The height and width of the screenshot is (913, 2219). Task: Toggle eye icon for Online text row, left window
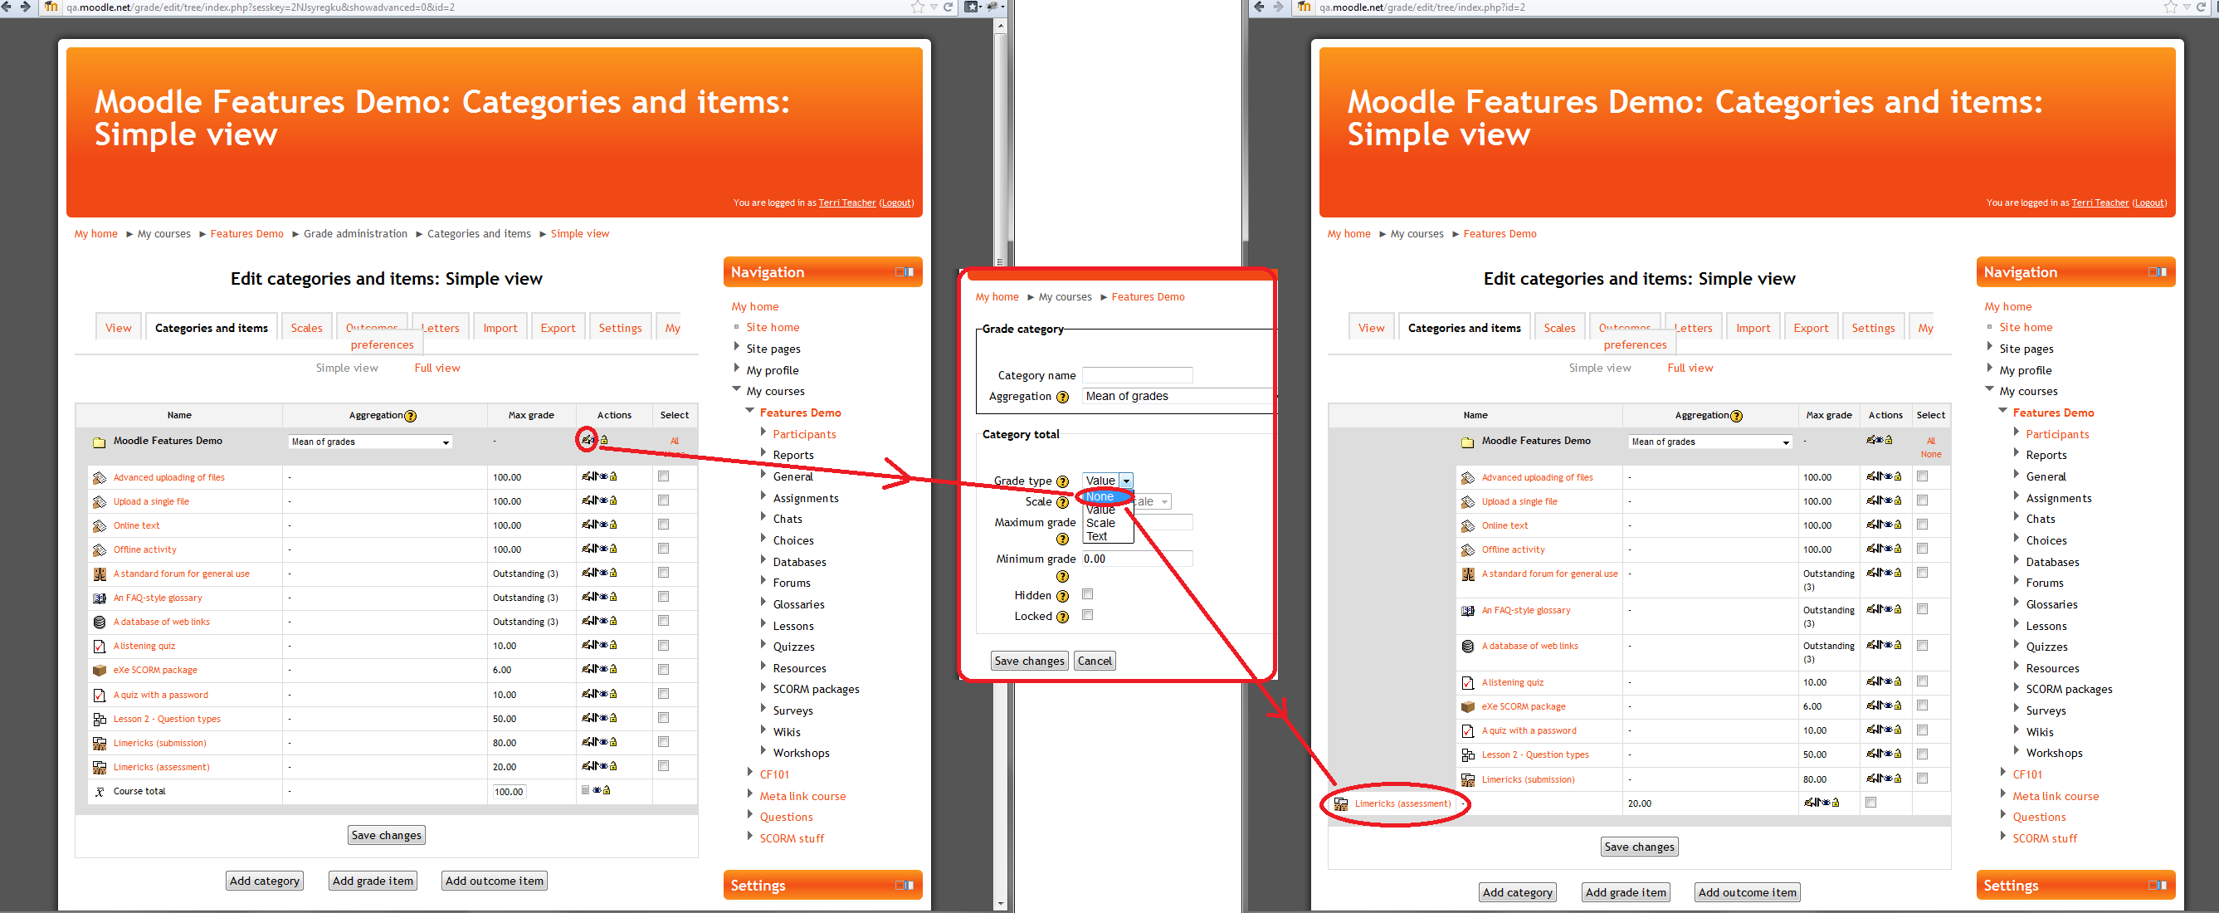[x=605, y=525]
